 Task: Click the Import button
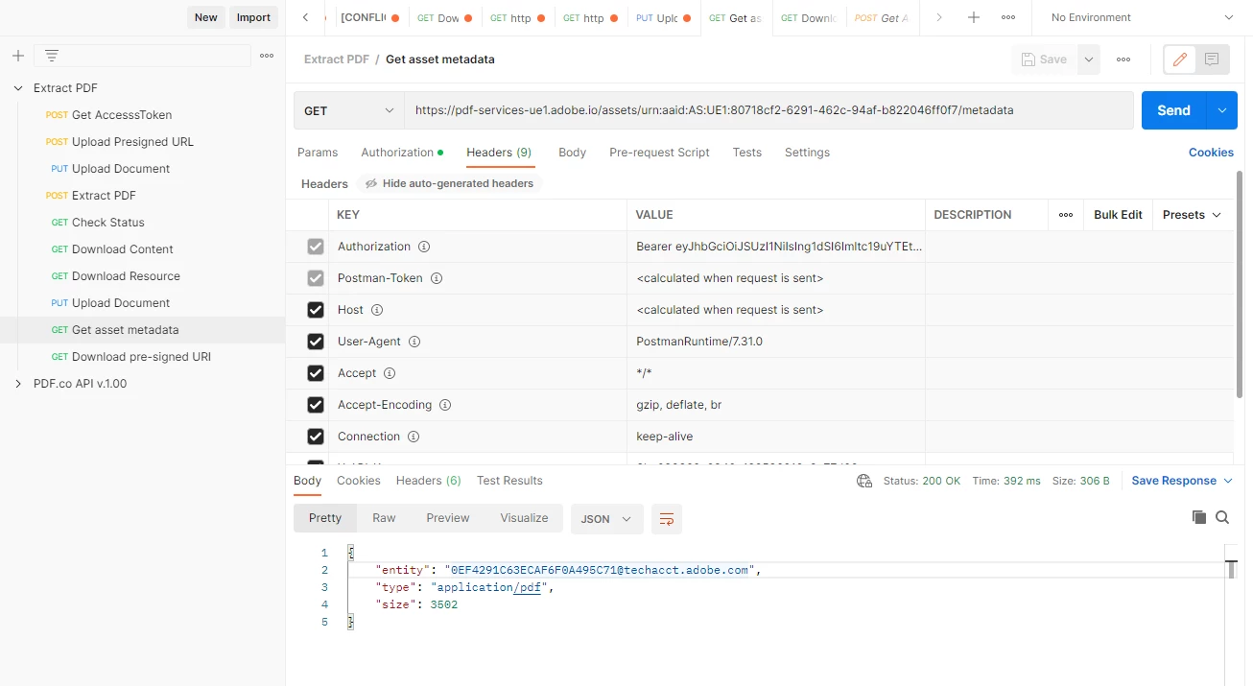[x=253, y=17]
